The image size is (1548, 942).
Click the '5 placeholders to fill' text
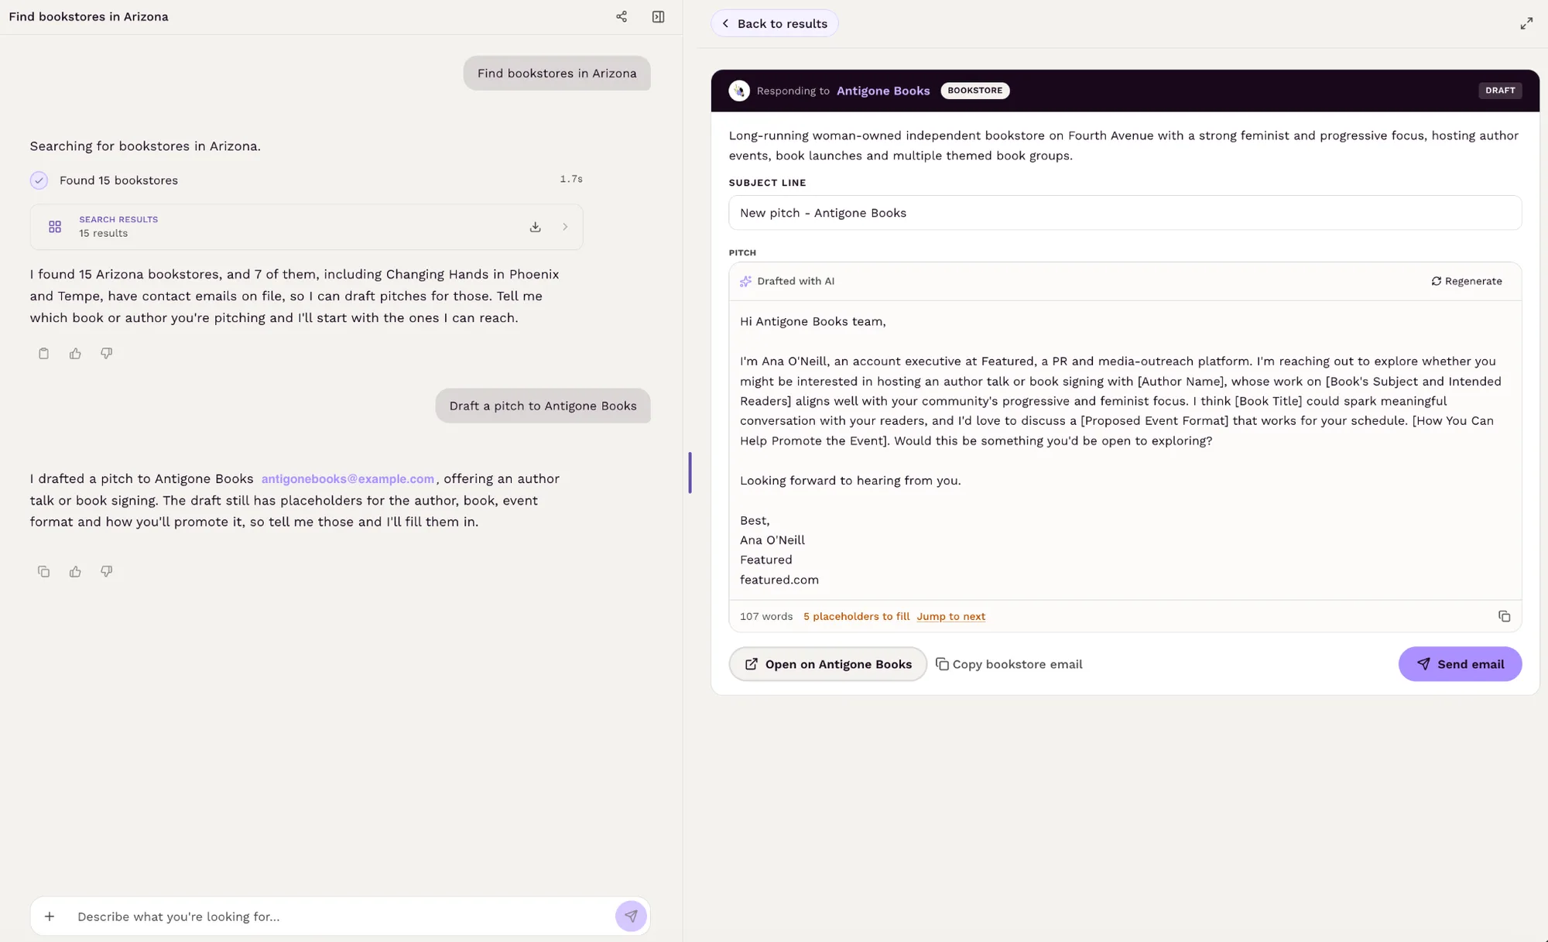[x=856, y=617]
